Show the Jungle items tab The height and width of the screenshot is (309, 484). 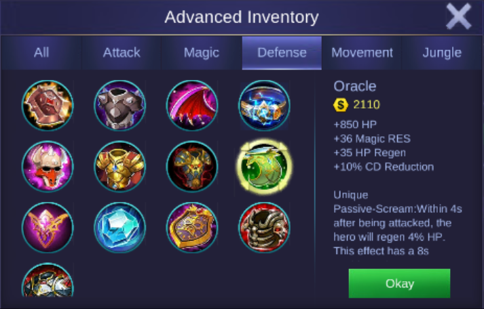[442, 53]
